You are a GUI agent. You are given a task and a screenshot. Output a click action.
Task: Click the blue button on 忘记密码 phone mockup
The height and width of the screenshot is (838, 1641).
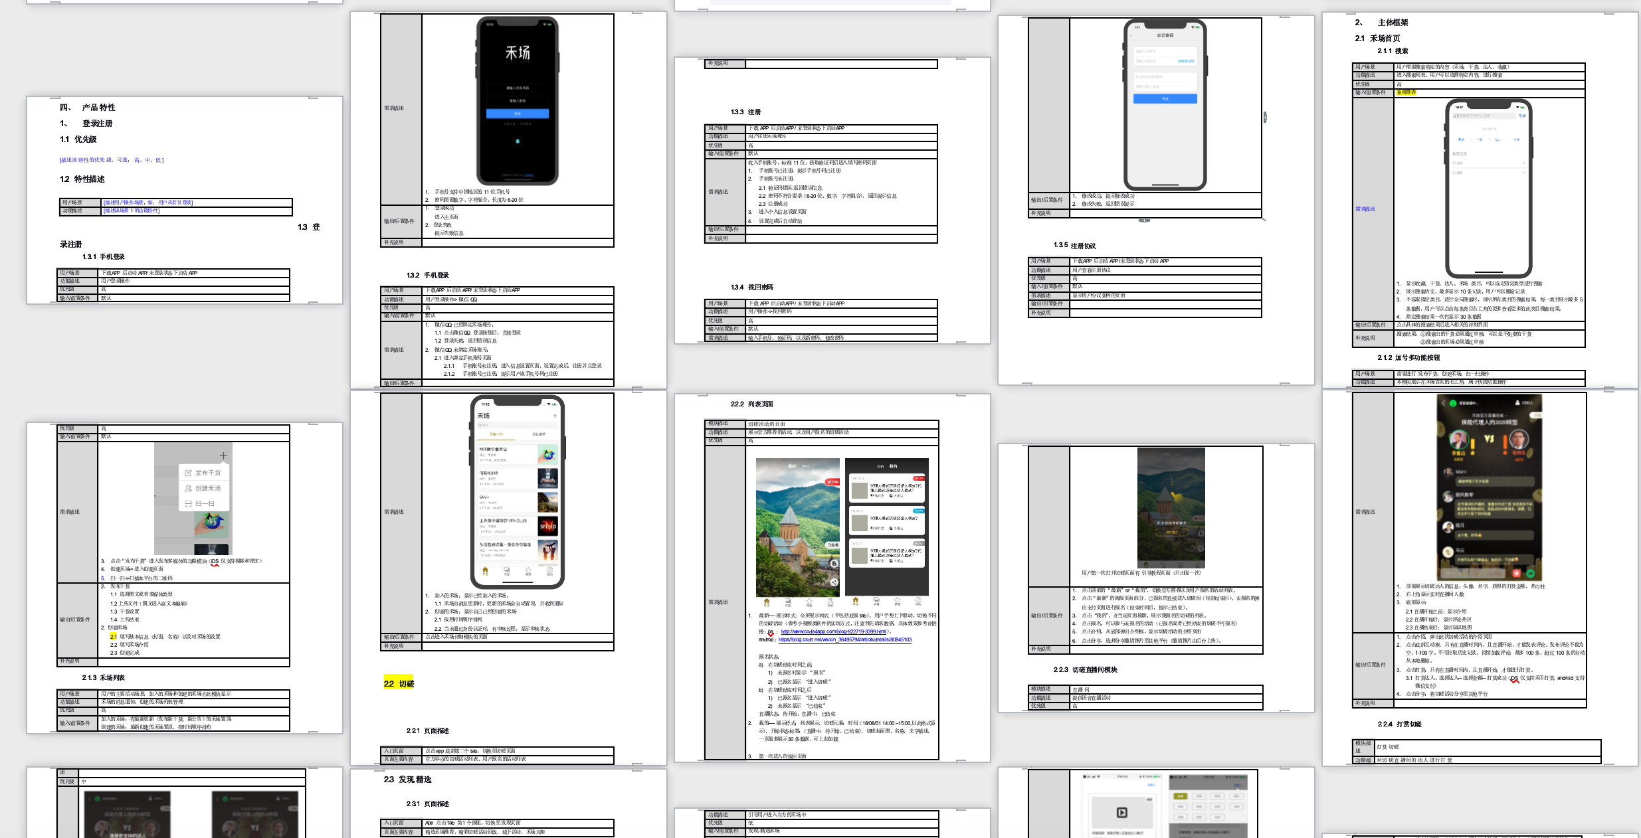pos(1165,98)
